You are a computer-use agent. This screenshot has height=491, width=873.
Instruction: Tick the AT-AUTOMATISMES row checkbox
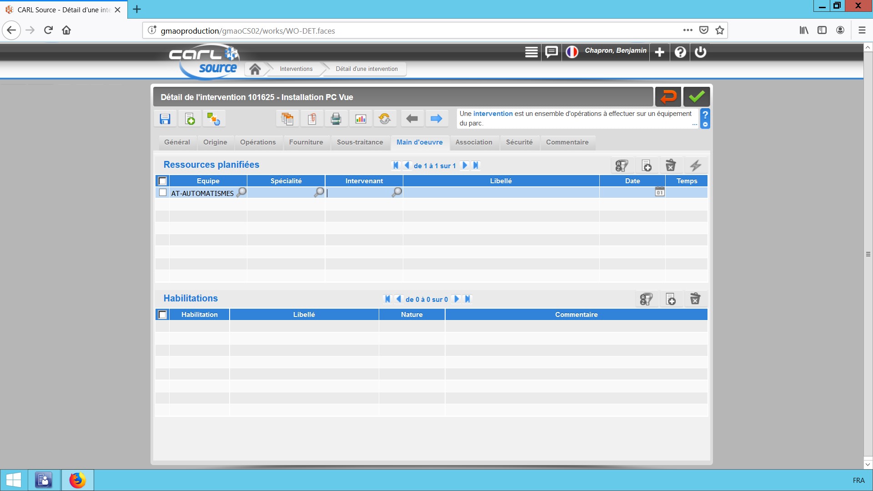[163, 193]
